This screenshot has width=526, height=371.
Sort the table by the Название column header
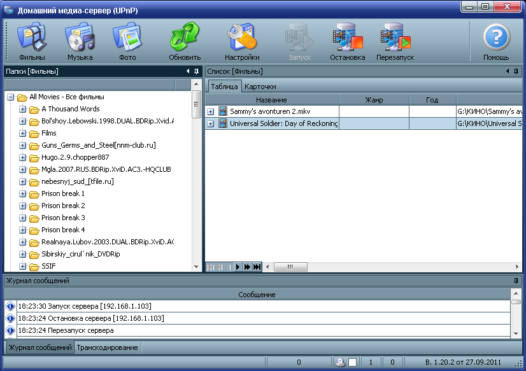[271, 100]
